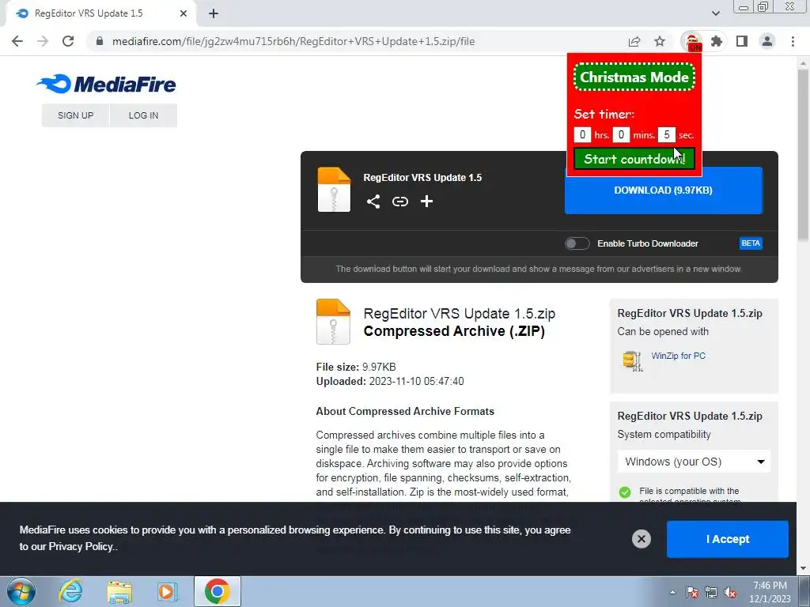810x607 pixels.
Task: Click the SIGN UP button
Action: coord(75,115)
